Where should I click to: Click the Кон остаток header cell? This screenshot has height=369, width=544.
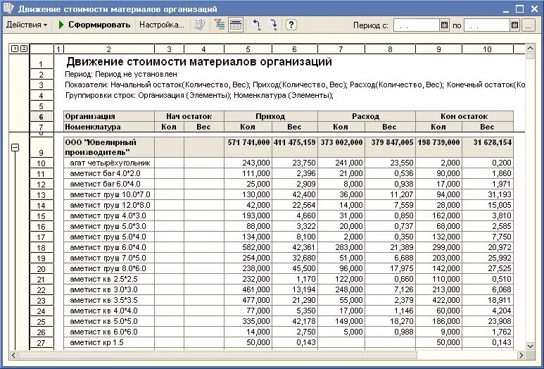coord(464,116)
